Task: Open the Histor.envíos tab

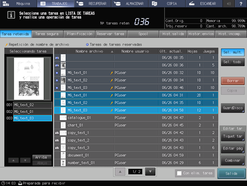Action: [201, 34]
